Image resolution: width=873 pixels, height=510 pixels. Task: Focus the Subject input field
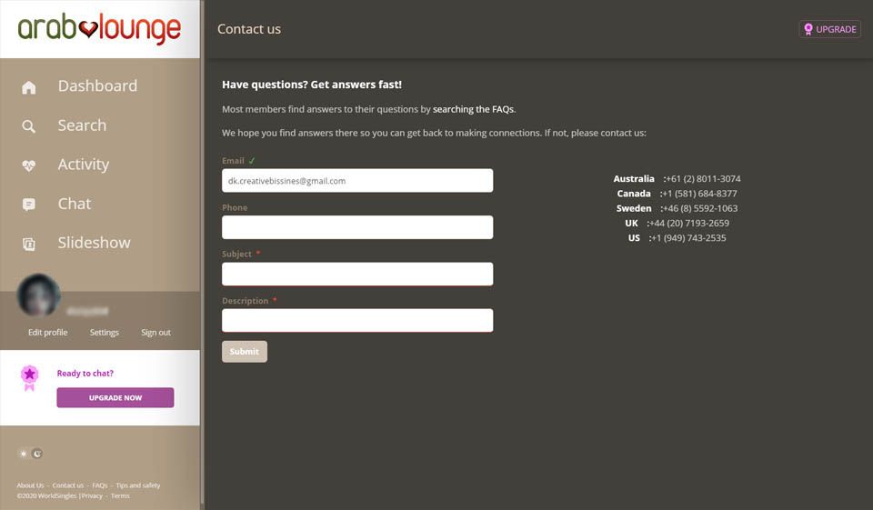point(357,274)
